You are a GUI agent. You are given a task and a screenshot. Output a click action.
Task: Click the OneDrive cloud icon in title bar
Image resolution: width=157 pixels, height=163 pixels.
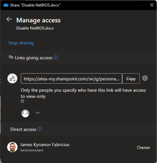[x=6, y=5]
